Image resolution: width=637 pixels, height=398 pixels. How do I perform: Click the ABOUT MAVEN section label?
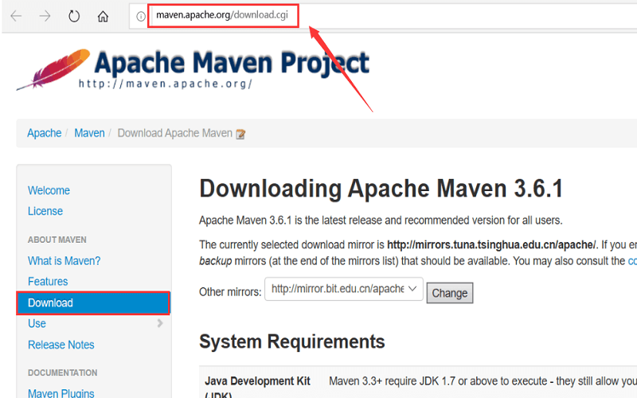[x=57, y=240]
